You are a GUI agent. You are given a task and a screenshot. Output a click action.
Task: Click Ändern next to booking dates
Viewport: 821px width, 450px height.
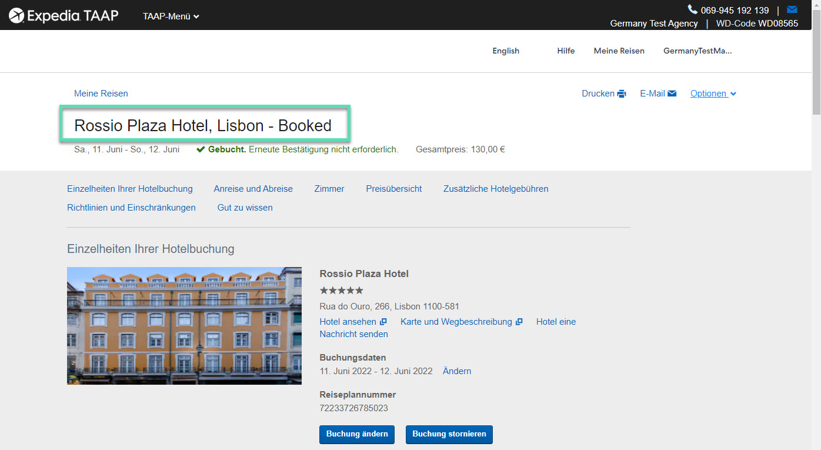tap(457, 371)
